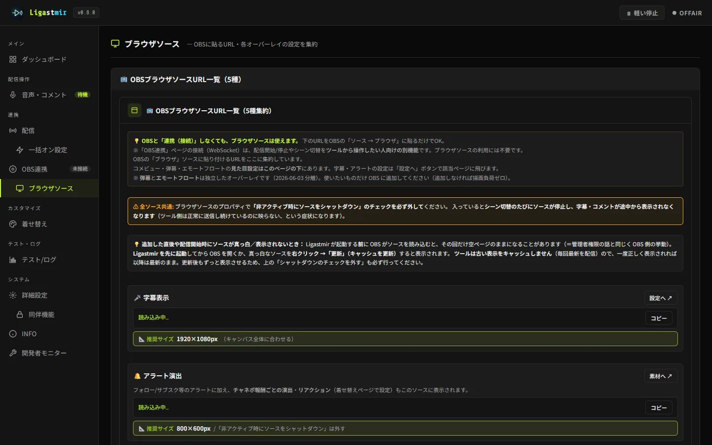Viewport: 712px width, 445px height.
Task: Open 素材へ link for アラート演出
Action: coord(661,376)
